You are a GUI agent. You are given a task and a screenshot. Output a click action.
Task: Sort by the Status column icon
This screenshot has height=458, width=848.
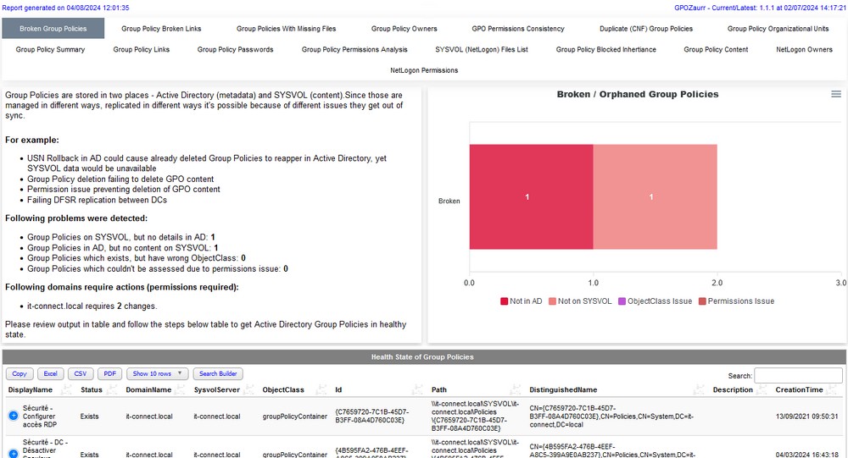(114, 389)
